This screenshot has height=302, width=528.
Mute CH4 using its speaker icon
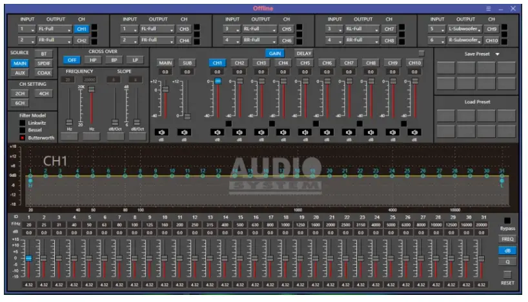pos(283,132)
